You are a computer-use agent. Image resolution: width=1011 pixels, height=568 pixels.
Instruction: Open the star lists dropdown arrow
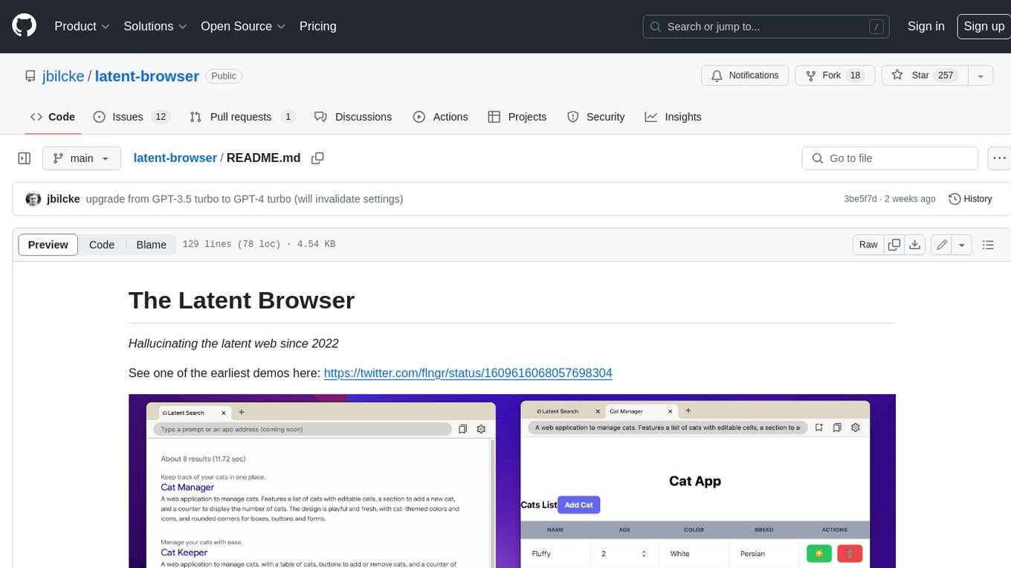[x=981, y=75]
